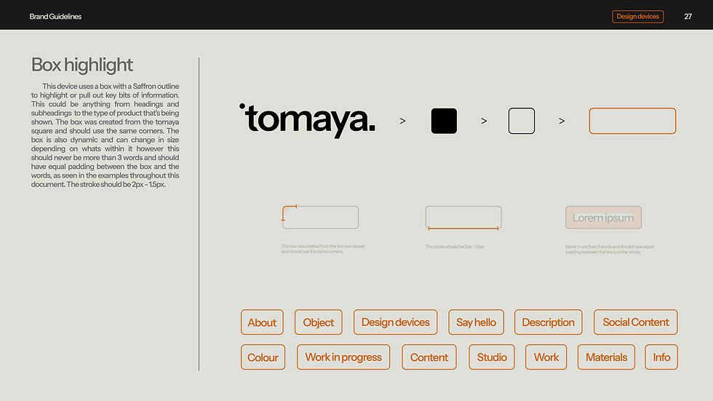Click the Lorem ipsum example box

(x=603, y=218)
